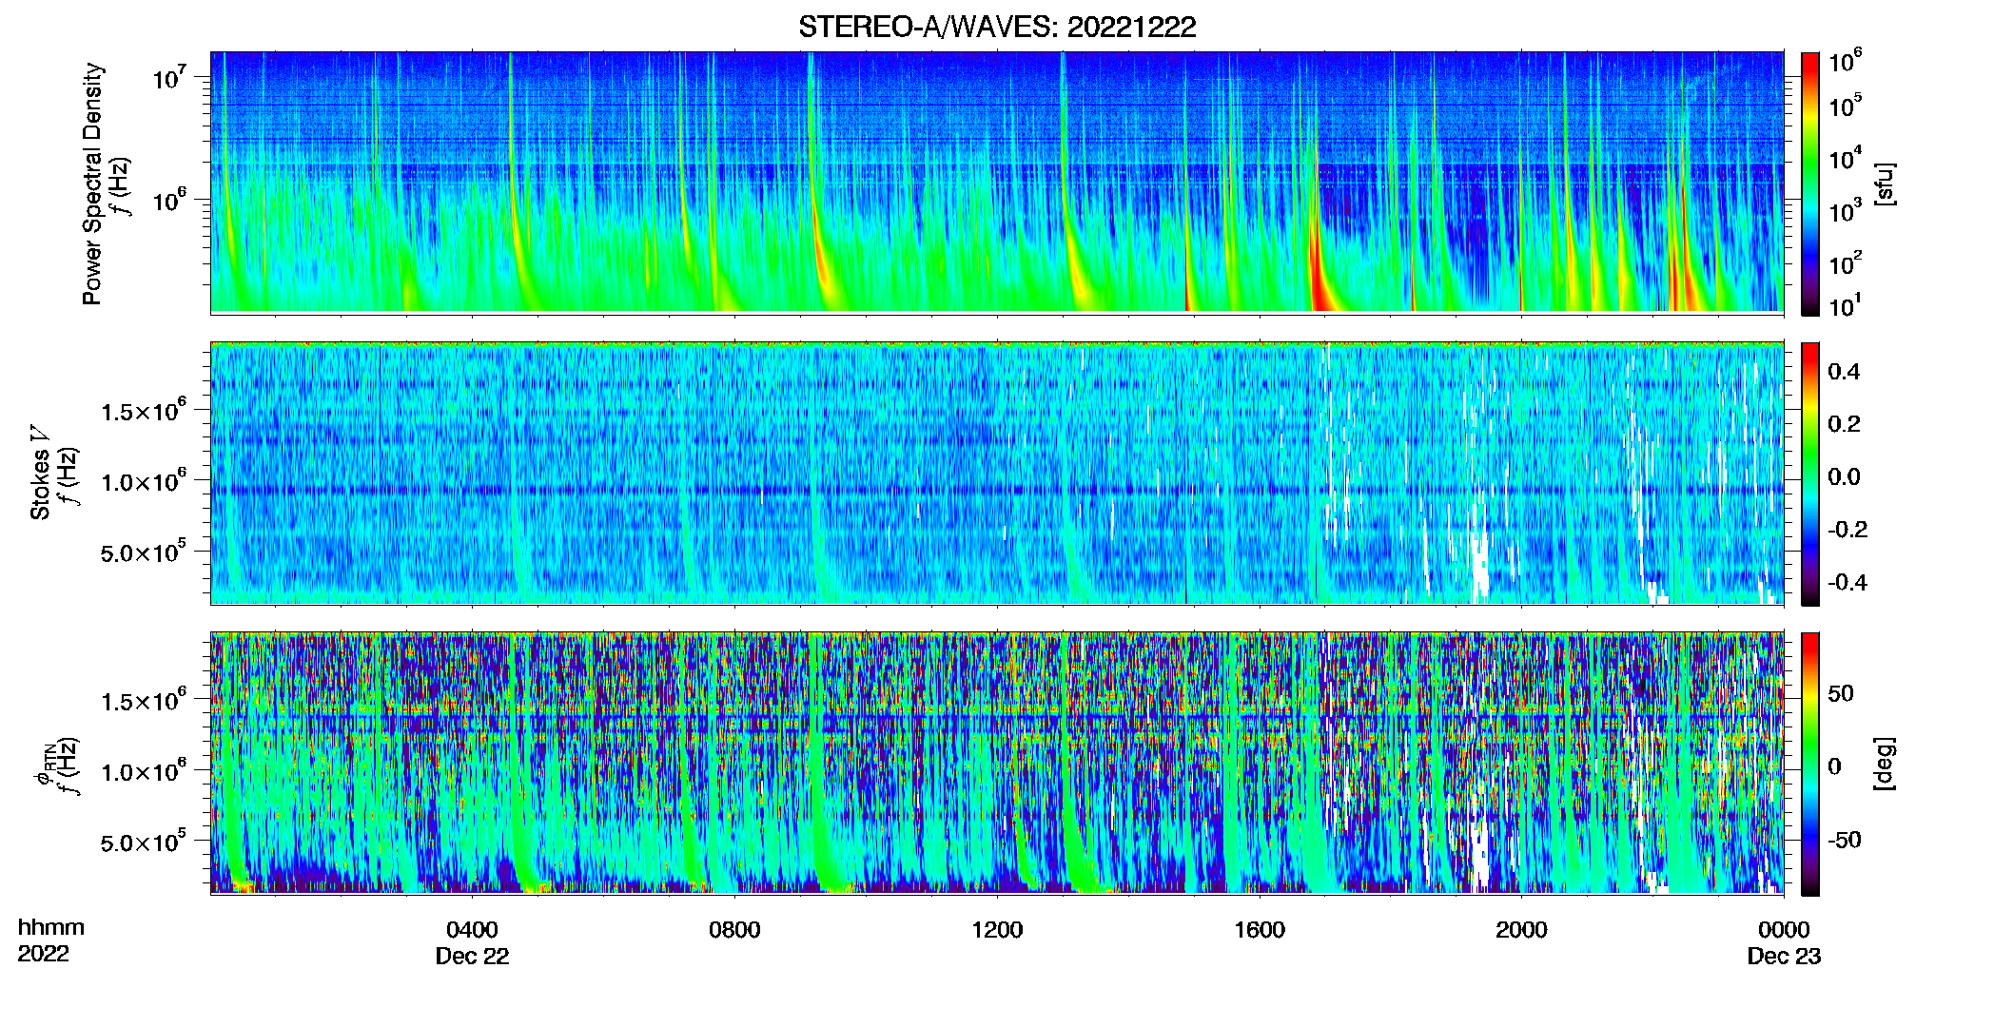Click the 10^1 value on sfu color bar
Image resolution: width=1994 pixels, height=1027 pixels.
pyautogui.click(x=1846, y=306)
